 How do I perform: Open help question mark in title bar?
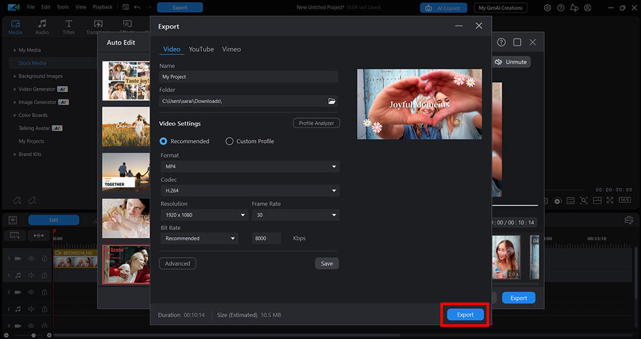click(x=561, y=8)
